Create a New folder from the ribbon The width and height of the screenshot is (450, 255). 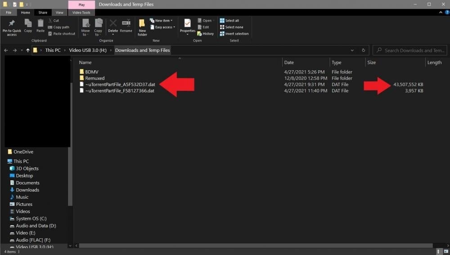(142, 27)
